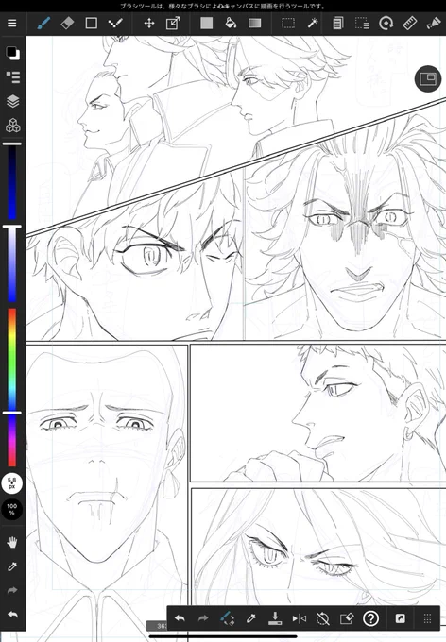Viewport: 446px width, 642px height.
Task: Adjust the saturation slider strip
Action: 12,264
